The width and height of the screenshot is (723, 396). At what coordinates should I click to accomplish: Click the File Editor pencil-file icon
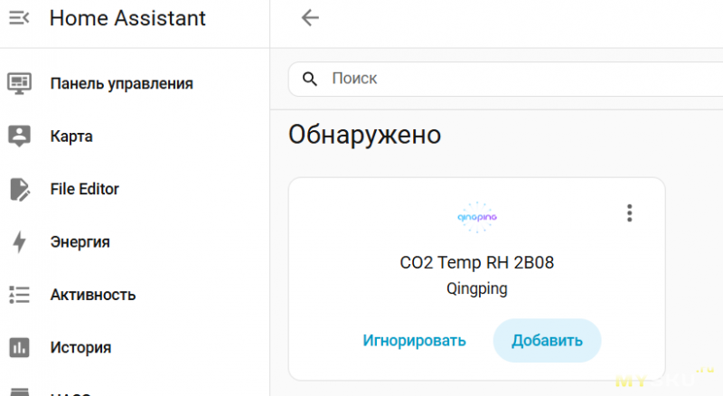click(x=19, y=189)
